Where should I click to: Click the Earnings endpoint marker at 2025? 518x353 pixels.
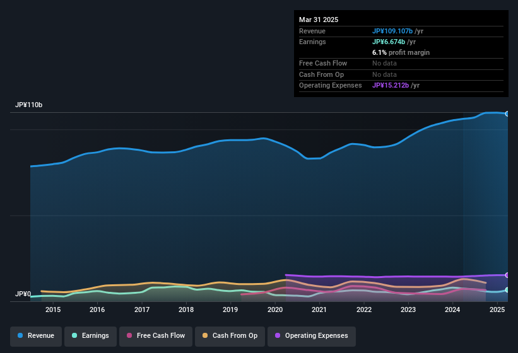[x=507, y=290]
